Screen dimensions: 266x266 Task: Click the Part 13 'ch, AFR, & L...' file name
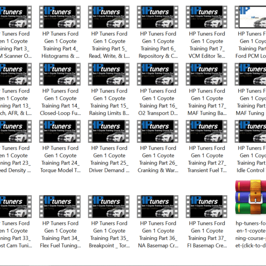[x=16, y=113]
